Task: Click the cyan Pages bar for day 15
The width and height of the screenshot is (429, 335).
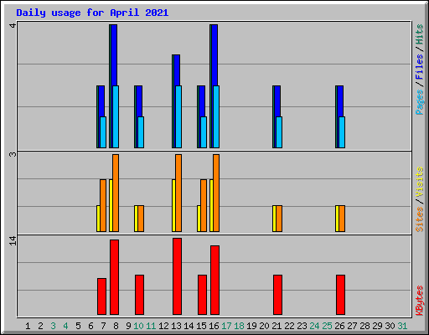Action: (204, 132)
